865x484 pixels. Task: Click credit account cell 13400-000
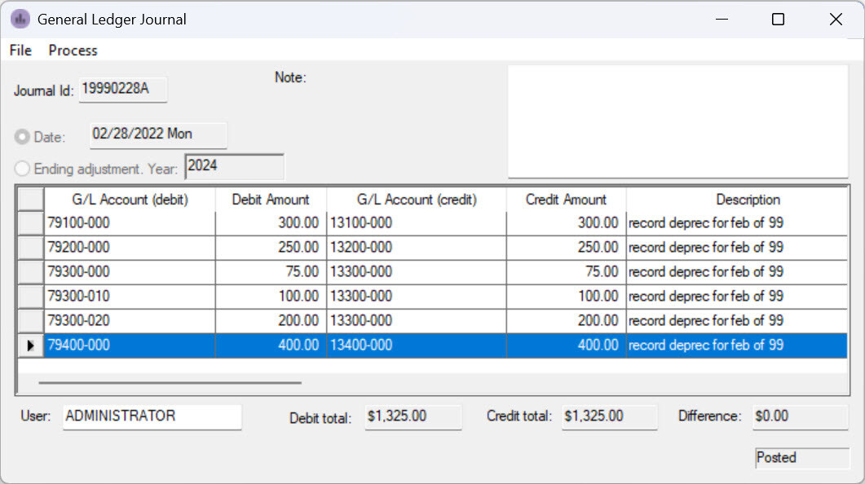[x=417, y=345]
